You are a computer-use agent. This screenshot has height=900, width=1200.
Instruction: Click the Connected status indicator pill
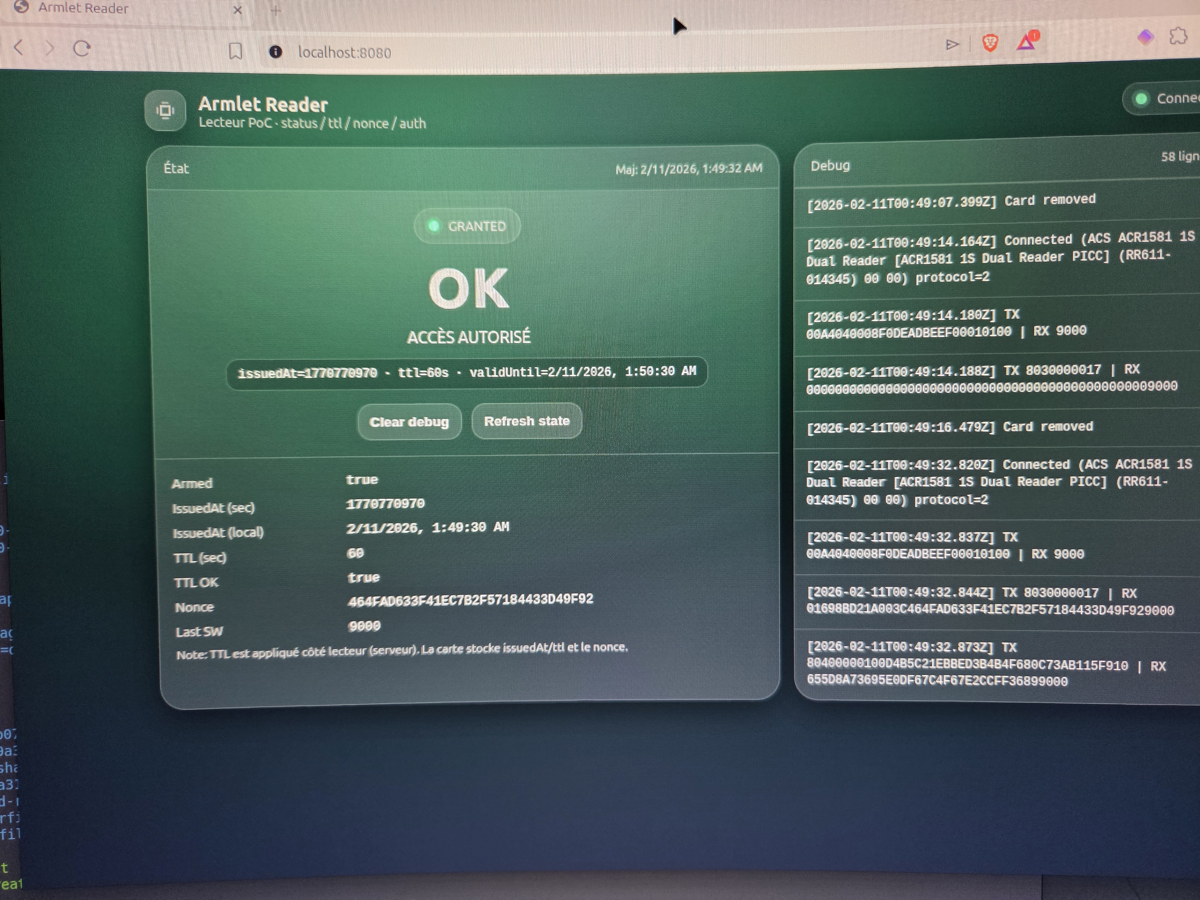tap(1166, 99)
